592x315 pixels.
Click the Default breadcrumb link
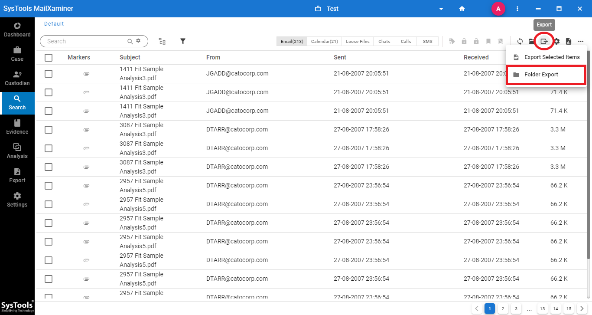[x=54, y=24]
